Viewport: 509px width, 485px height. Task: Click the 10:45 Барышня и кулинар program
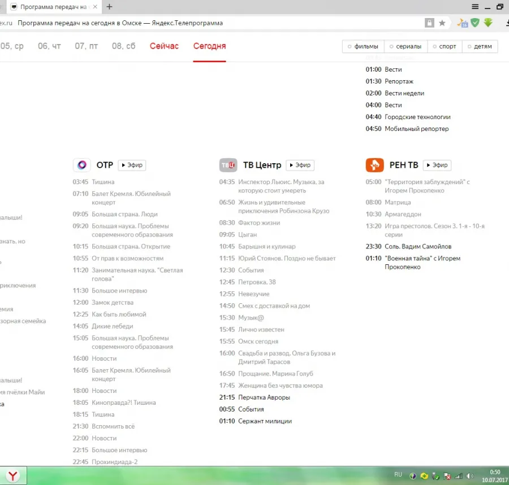click(257, 246)
